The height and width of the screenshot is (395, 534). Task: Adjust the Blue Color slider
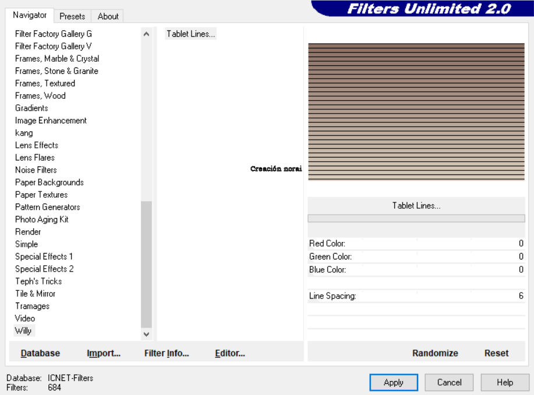click(x=416, y=270)
